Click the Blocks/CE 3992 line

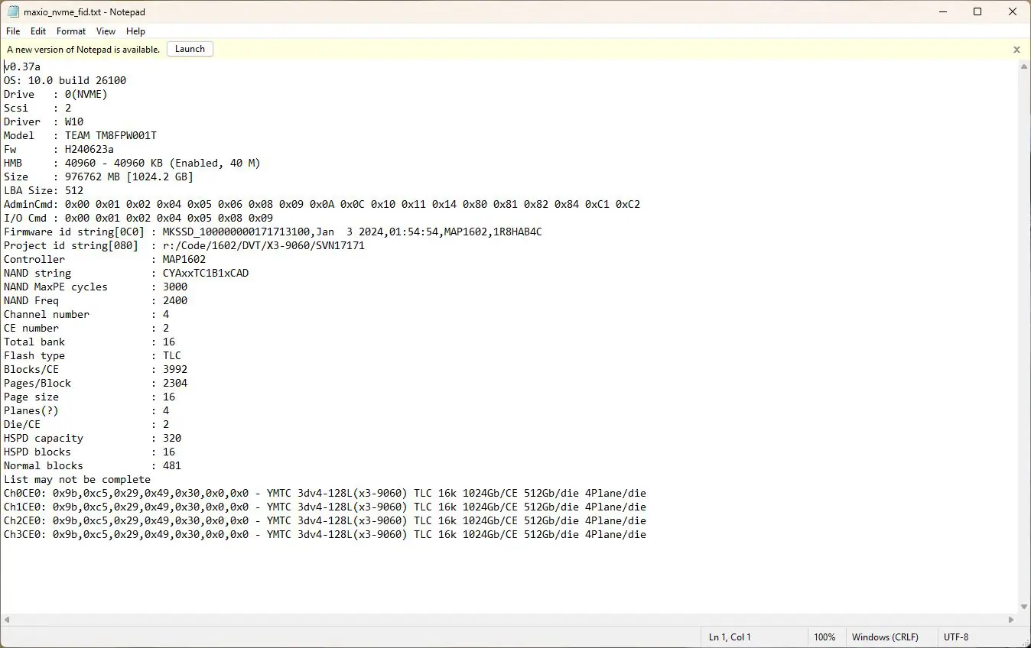[96, 369]
